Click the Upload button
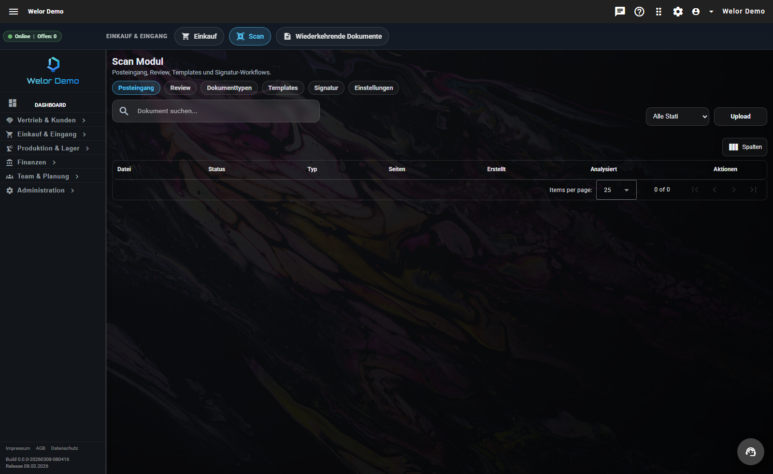The width and height of the screenshot is (773, 474). (740, 117)
